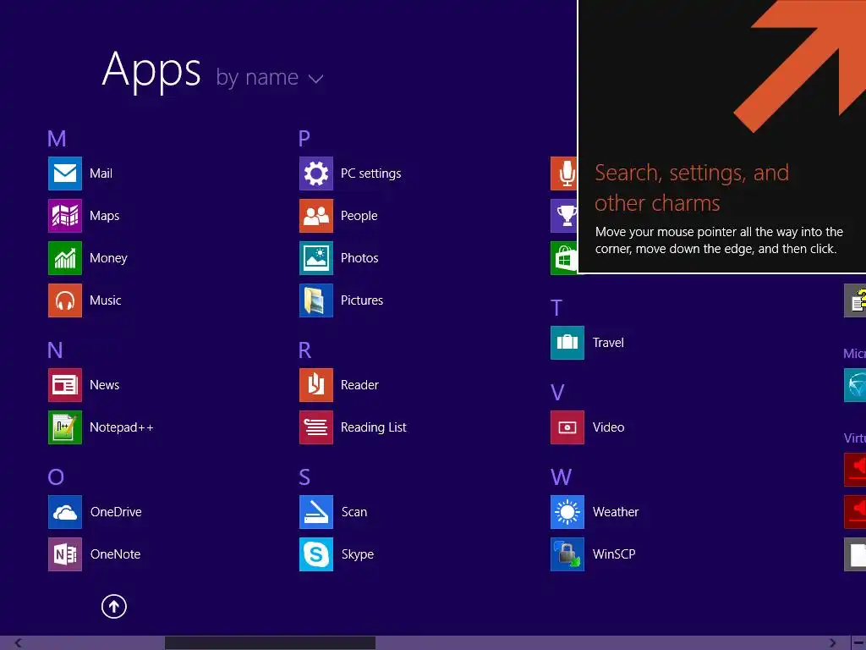Screen dimensions: 866x650
Task: Select the R letter group header
Action: coord(304,350)
